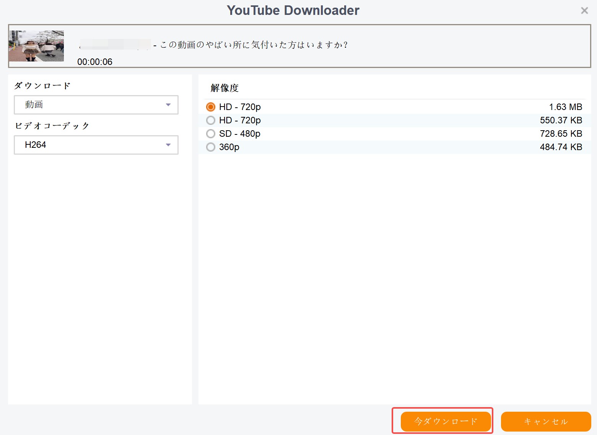
Task: Click the ダウンロード section label
Action: click(42, 86)
